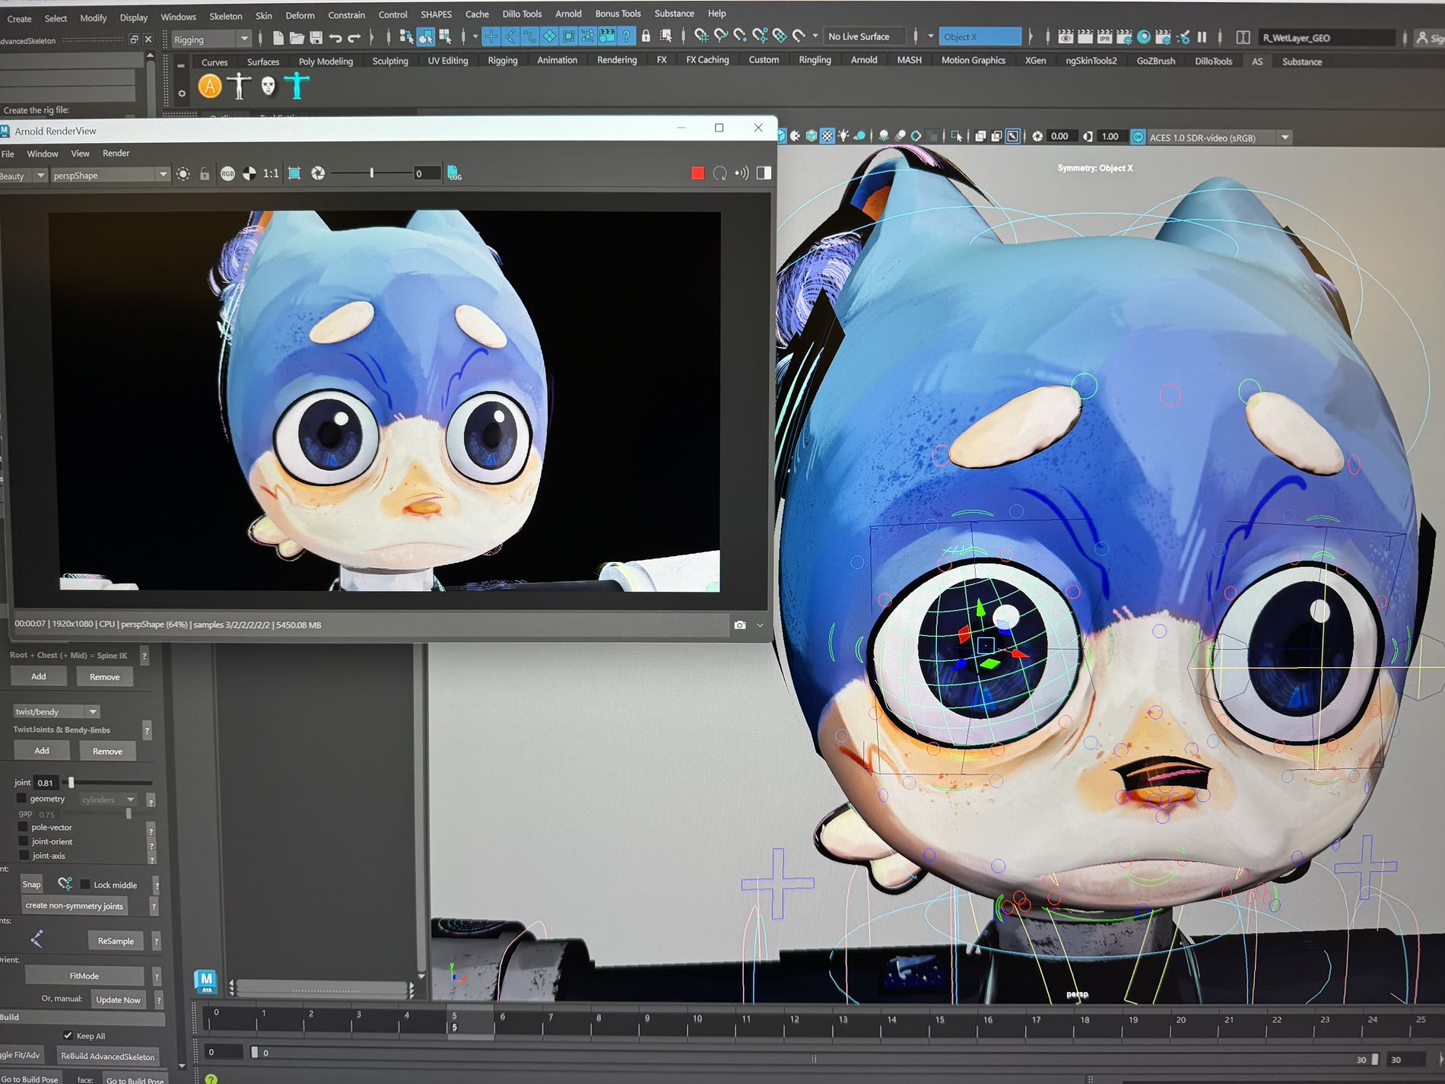This screenshot has width=1445, height=1084.
Task: Click the Open Scene folder icon
Action: point(297,37)
